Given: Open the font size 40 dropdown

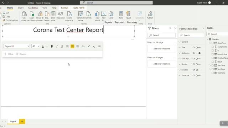Looking at the screenshot, I should pyautogui.click(x=36, y=46).
